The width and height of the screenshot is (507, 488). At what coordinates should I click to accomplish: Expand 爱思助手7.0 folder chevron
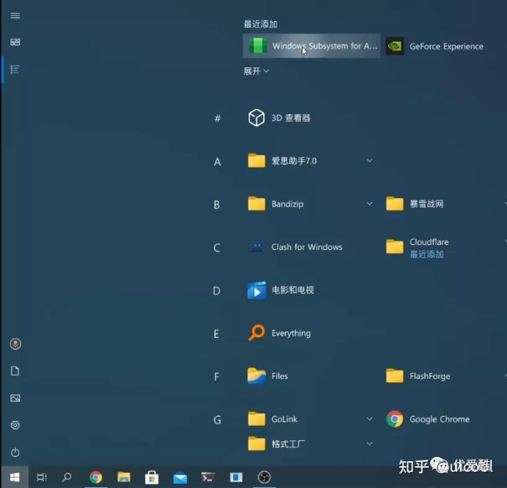click(369, 161)
